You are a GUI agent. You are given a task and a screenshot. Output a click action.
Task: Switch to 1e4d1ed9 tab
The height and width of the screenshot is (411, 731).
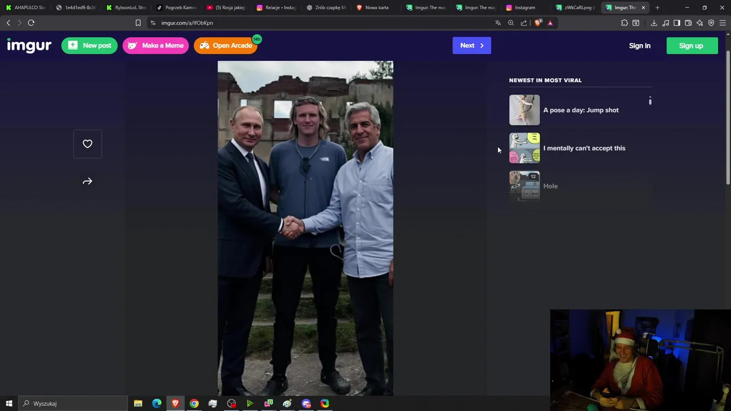point(76,7)
